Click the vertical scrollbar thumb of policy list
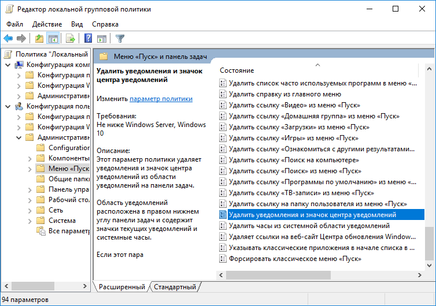This screenshot has height=306, width=436. 429,243
